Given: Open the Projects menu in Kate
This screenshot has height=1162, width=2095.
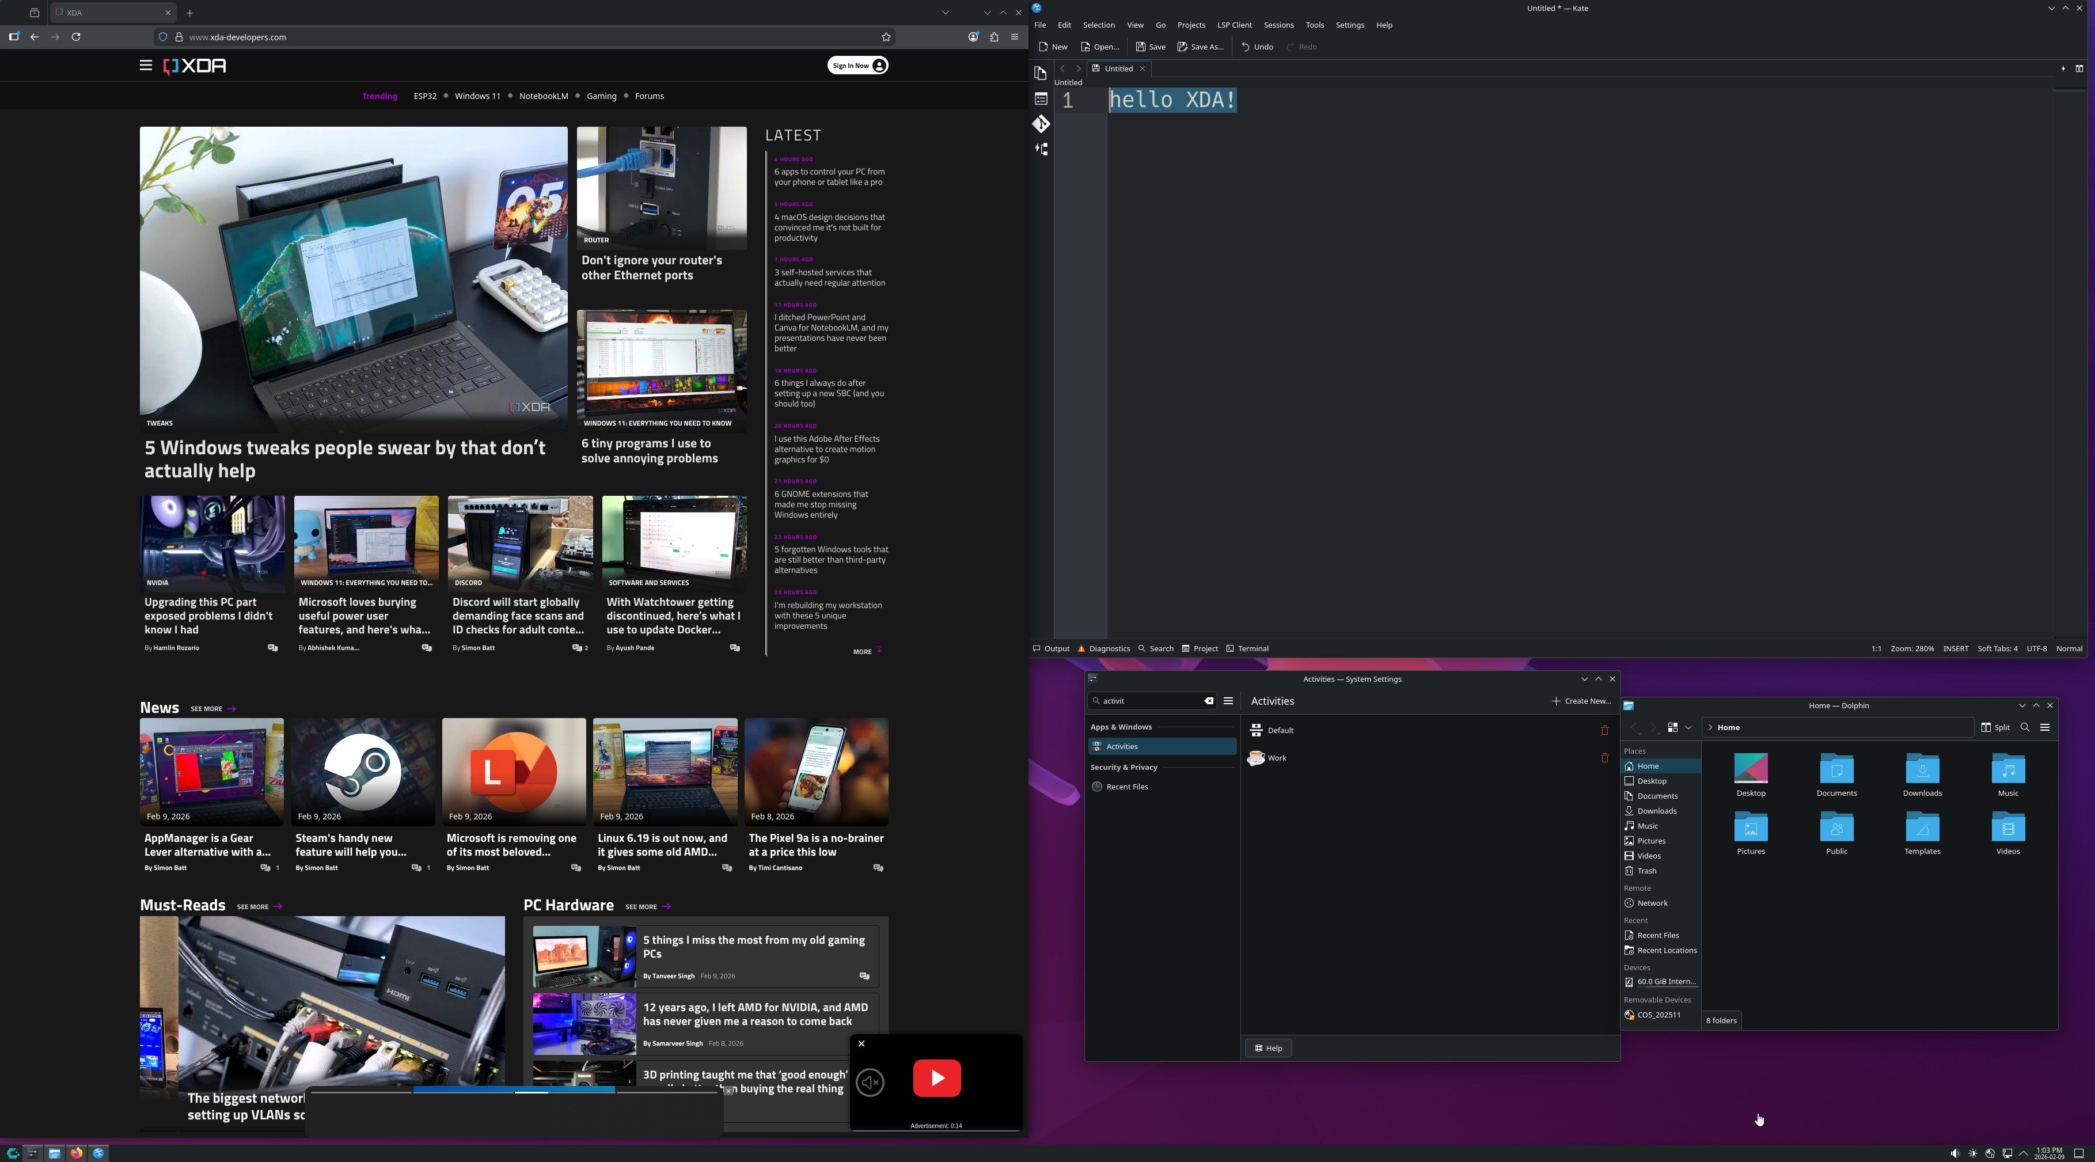Looking at the screenshot, I should click(1191, 25).
